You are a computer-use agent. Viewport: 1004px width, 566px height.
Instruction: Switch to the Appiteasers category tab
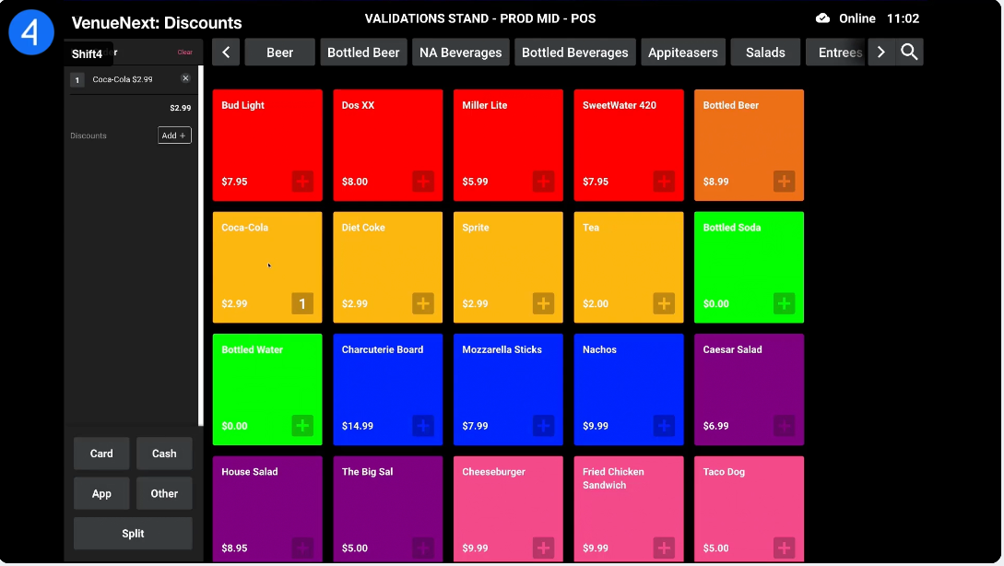pos(682,53)
